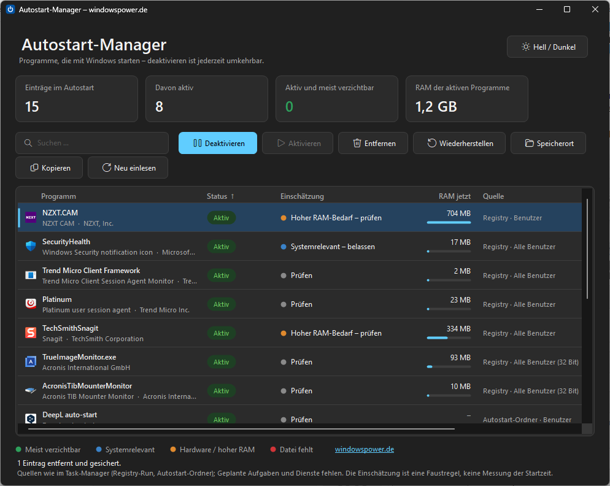Viewport: 610px width, 486px height.
Task: Click the Trend Micro Client Framework icon
Action: [31, 275]
